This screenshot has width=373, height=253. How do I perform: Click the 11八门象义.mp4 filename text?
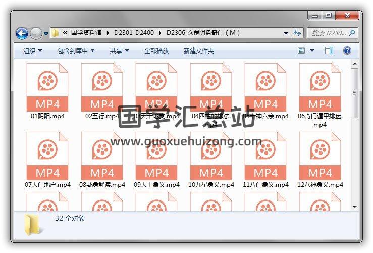pyautogui.click(x=265, y=185)
